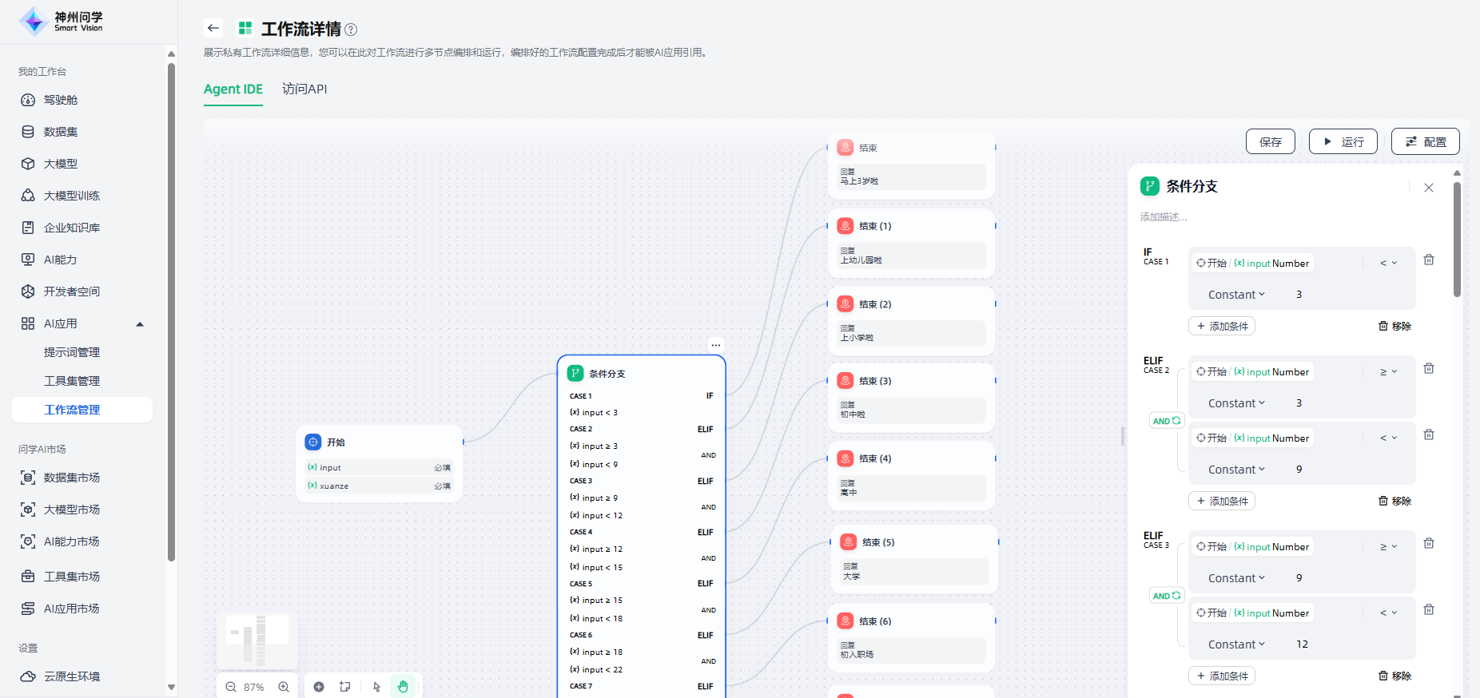Click the zoom out magnifier icon
The width and height of the screenshot is (1480, 698).
(231, 687)
